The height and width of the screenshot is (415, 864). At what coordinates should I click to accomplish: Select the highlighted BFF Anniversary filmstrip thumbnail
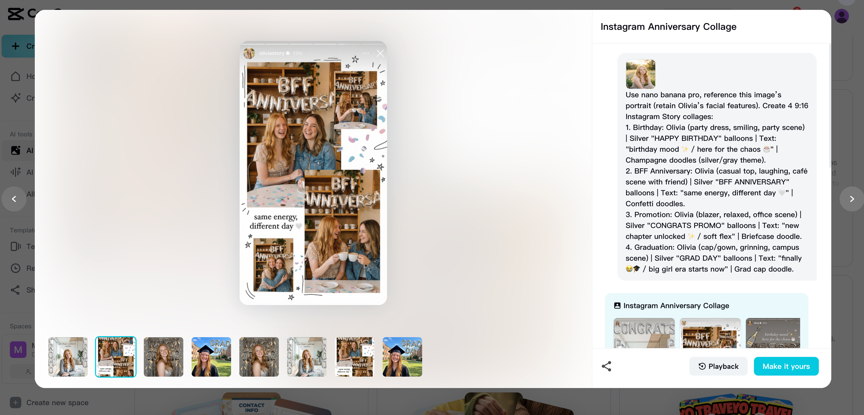point(116,357)
